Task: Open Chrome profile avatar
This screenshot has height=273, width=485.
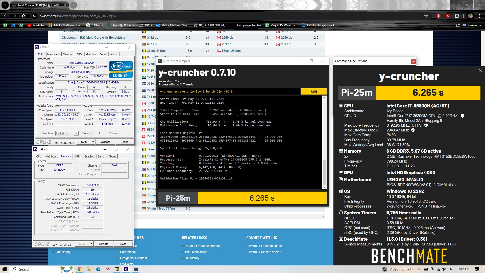Action: click(470, 16)
